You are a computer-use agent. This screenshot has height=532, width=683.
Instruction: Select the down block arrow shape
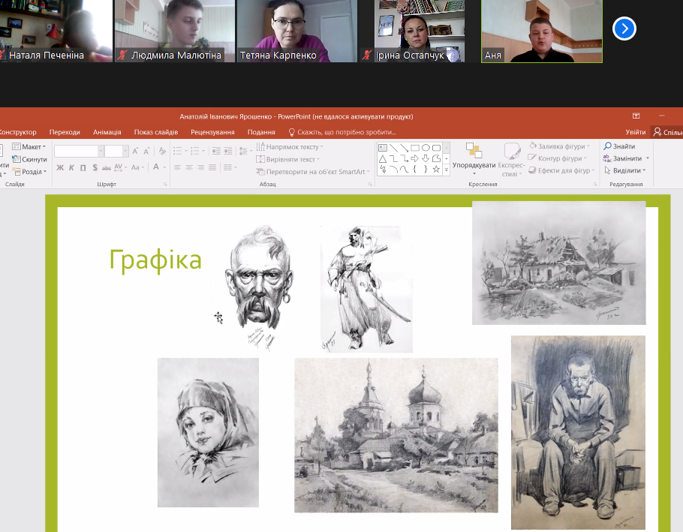pyautogui.click(x=426, y=158)
